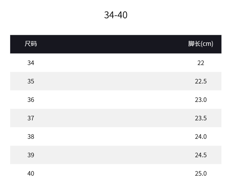Viewport: 231px width, 192px height.
Task: Click the foot length value 24.0
Action: [x=201, y=136]
